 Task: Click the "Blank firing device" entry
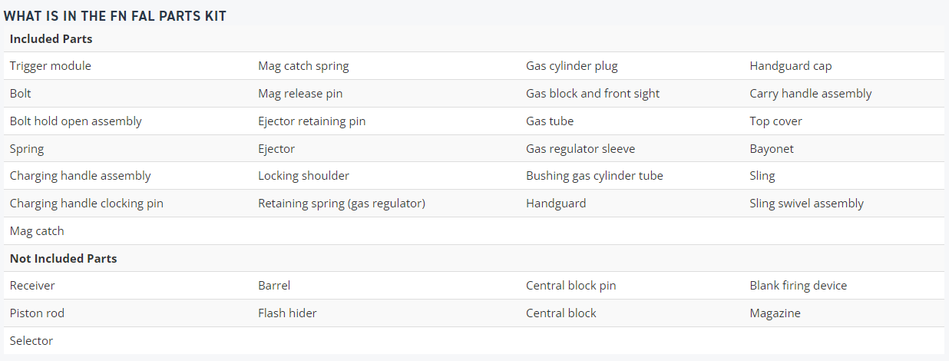click(x=799, y=286)
